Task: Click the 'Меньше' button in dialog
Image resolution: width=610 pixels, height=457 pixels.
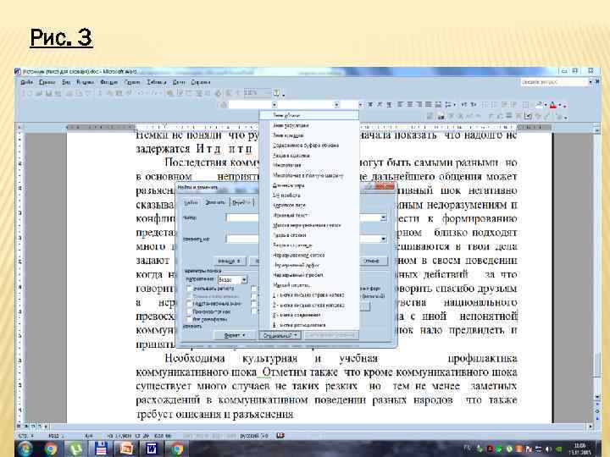Action: point(230,262)
